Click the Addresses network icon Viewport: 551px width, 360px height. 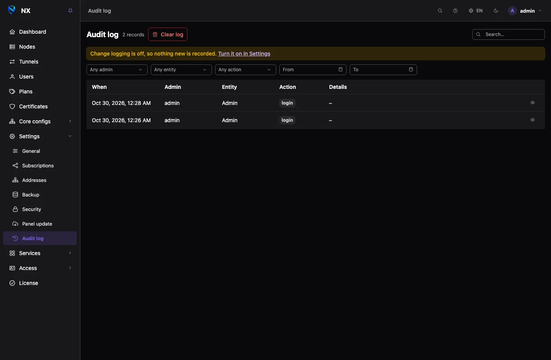point(15,180)
